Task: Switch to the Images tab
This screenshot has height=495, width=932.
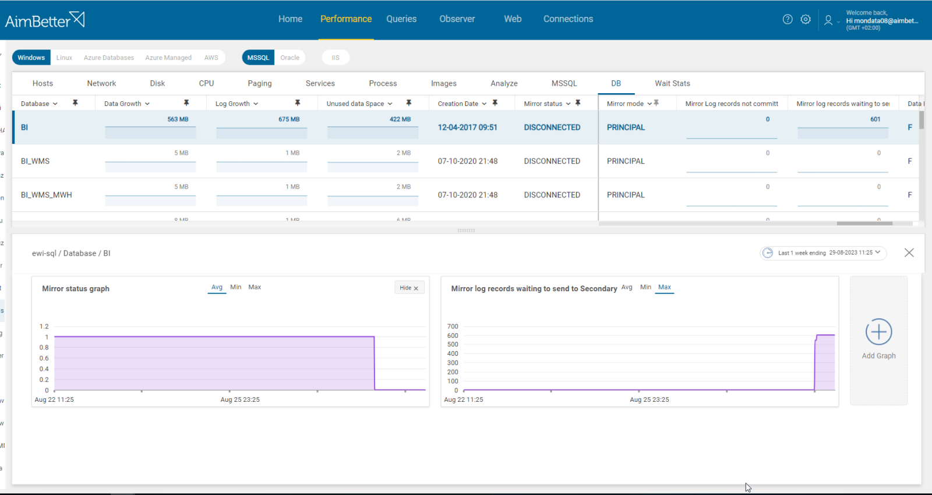Action: coord(444,83)
